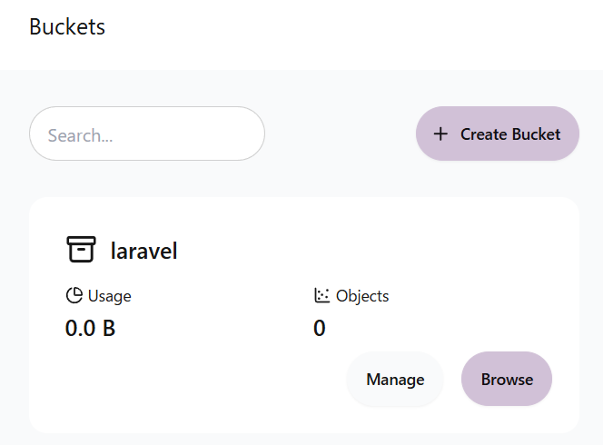Click the Usage label text
This screenshot has height=445, width=603.
pos(109,295)
